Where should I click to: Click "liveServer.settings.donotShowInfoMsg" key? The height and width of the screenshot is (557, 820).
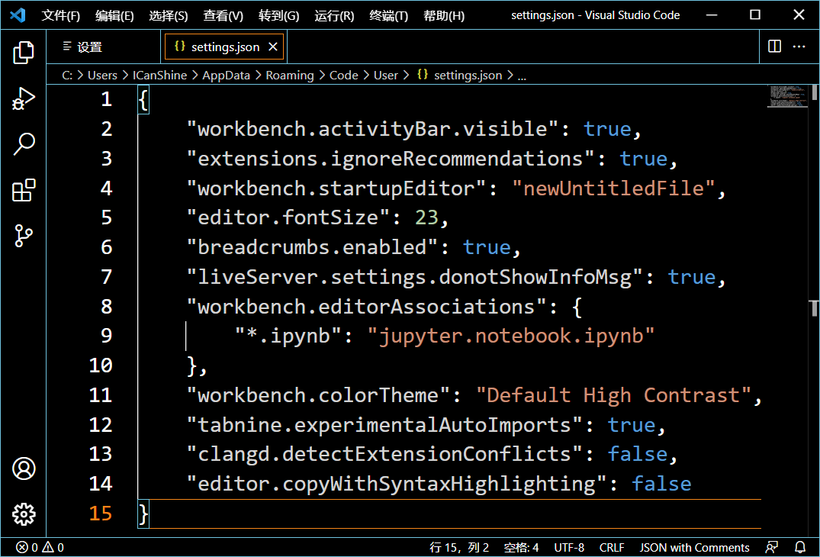[415, 277]
